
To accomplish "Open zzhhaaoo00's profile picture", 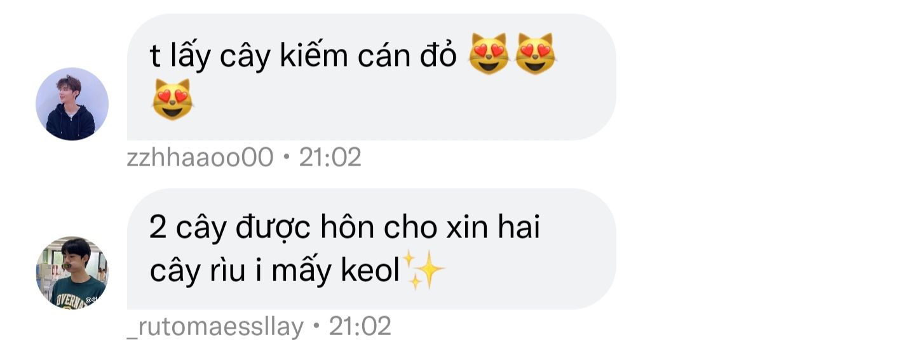I will (72, 104).
